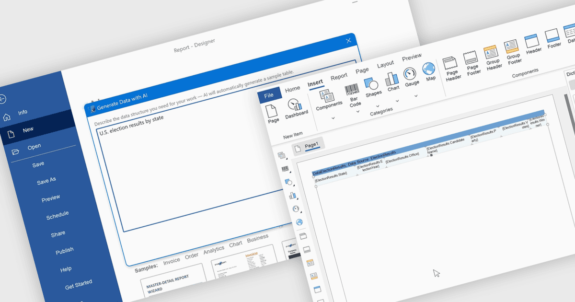
Task: Filter samples by Order
Action: coord(192,256)
